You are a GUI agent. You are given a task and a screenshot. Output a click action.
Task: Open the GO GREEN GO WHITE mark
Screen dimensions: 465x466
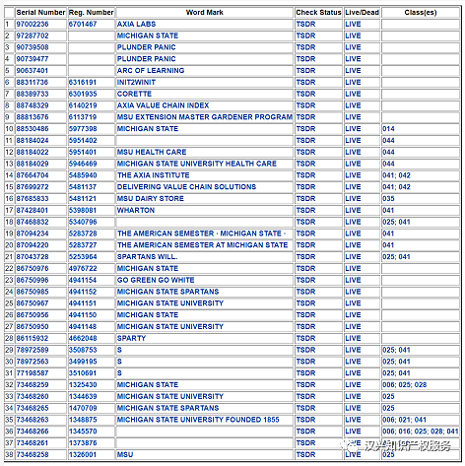point(156,280)
